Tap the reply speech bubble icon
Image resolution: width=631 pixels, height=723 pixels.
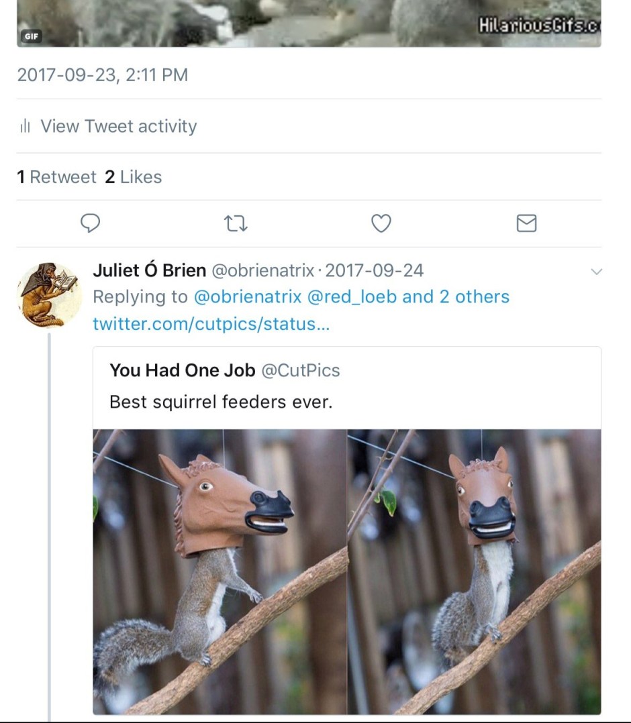(90, 223)
